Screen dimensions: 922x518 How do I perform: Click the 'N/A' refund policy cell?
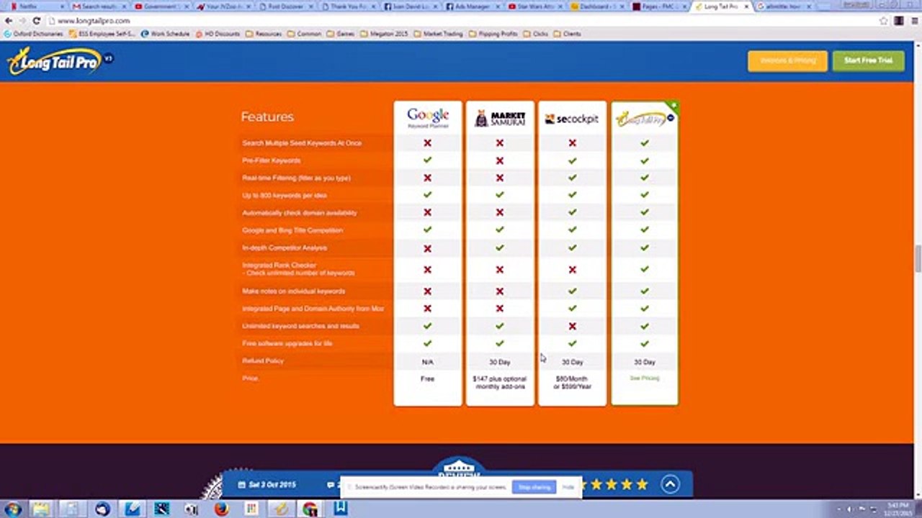(427, 362)
